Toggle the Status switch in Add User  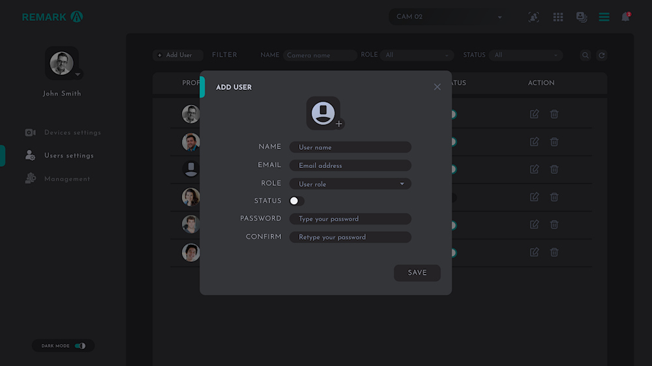(x=297, y=201)
